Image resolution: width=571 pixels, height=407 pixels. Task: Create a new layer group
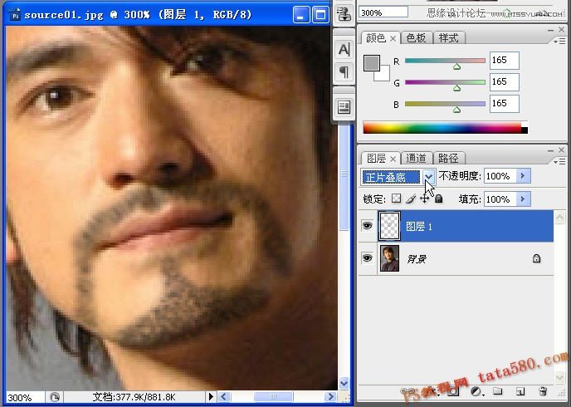coord(497,392)
